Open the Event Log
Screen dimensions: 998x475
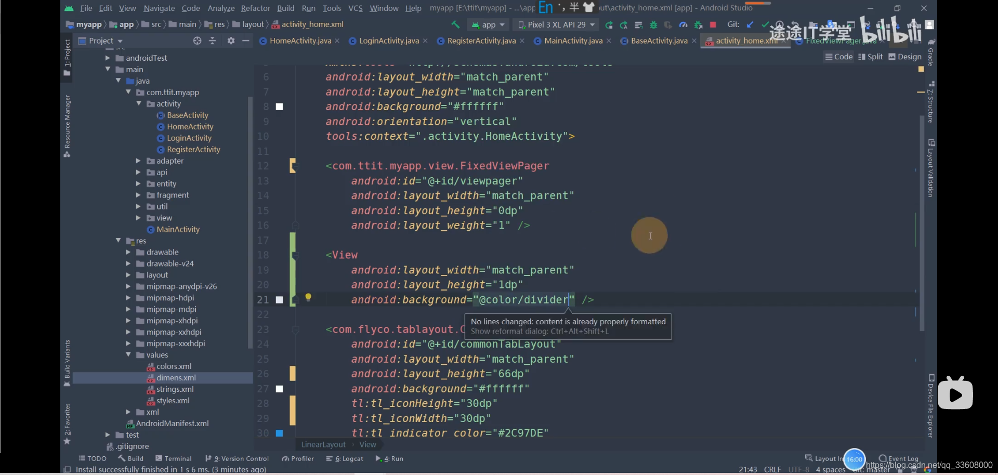pyautogui.click(x=899, y=458)
